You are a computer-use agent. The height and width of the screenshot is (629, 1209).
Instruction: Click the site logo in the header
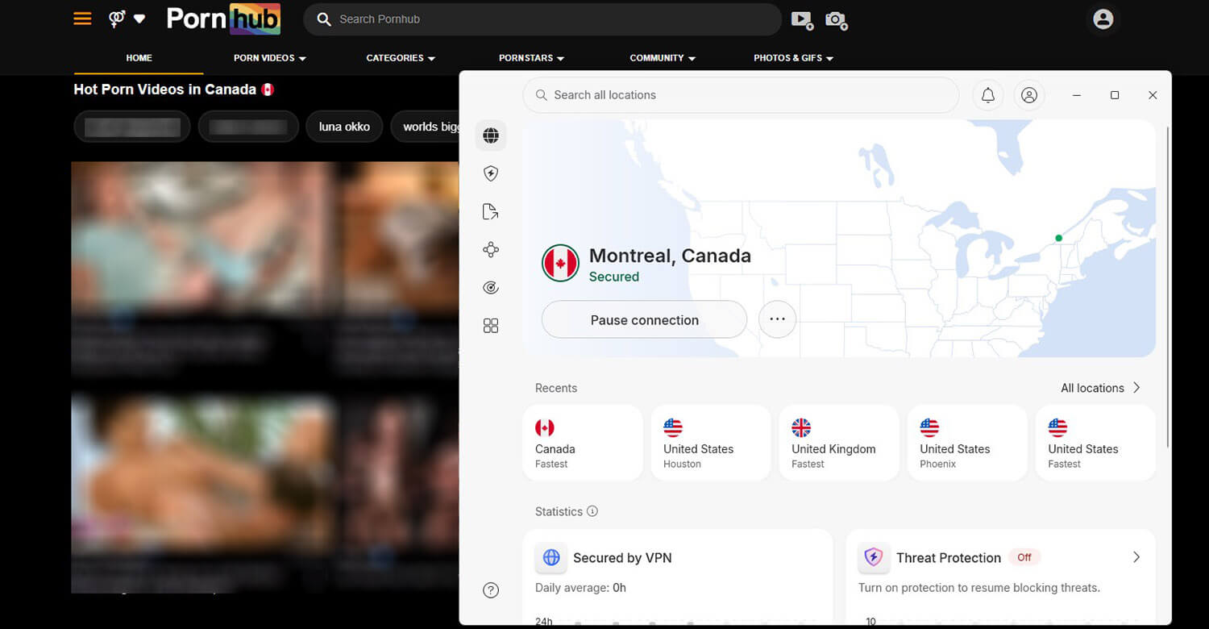pos(223,19)
